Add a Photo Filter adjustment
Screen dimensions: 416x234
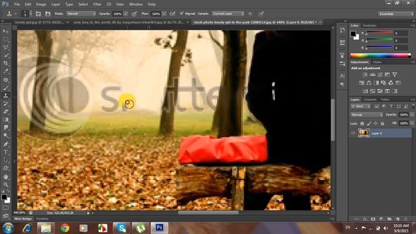pos(383,83)
